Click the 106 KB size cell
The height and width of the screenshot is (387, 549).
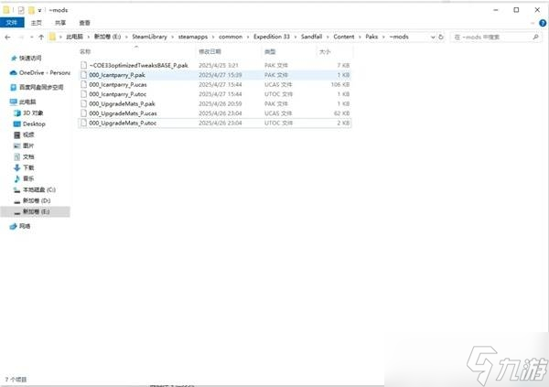tap(340, 85)
